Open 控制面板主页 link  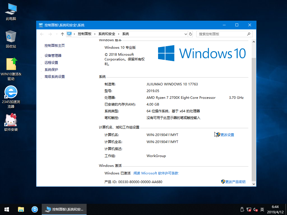(55, 46)
